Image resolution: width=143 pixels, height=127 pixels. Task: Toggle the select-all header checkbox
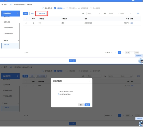(x=26, y=19)
